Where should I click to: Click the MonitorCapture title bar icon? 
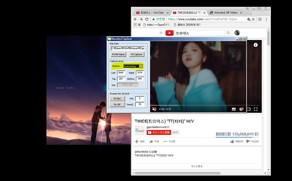[x=109, y=39]
